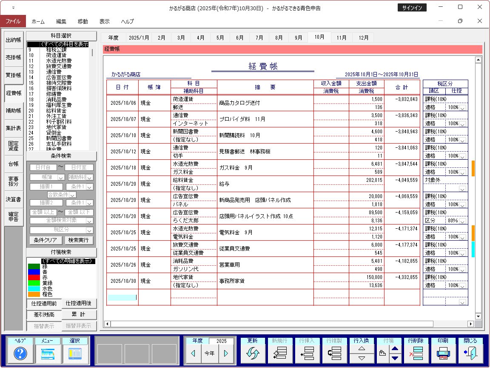This screenshot has width=490, height=368.
Task: Switch to the 11月 month tab
Action: (x=342, y=37)
